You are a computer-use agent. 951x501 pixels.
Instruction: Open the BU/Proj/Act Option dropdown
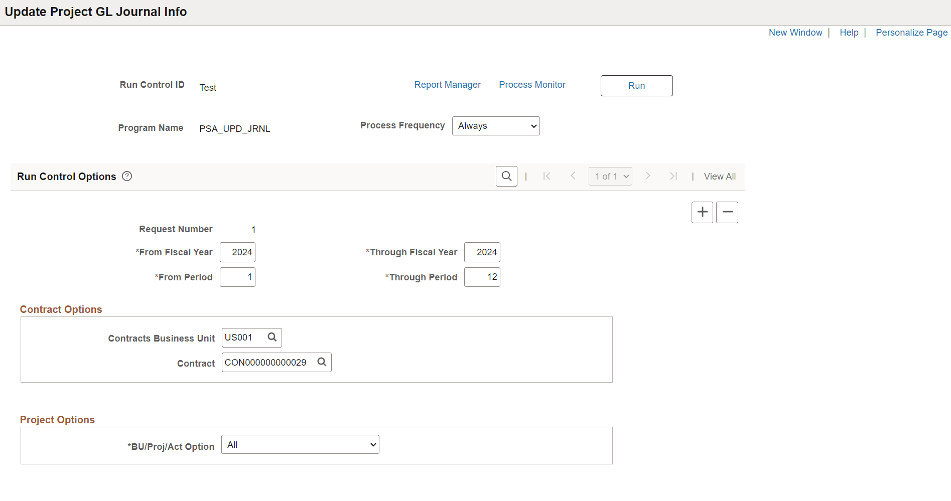click(300, 444)
